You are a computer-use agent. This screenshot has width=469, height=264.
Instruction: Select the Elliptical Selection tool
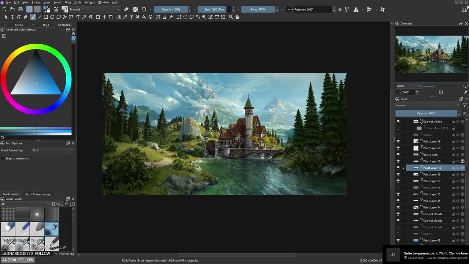185,17
